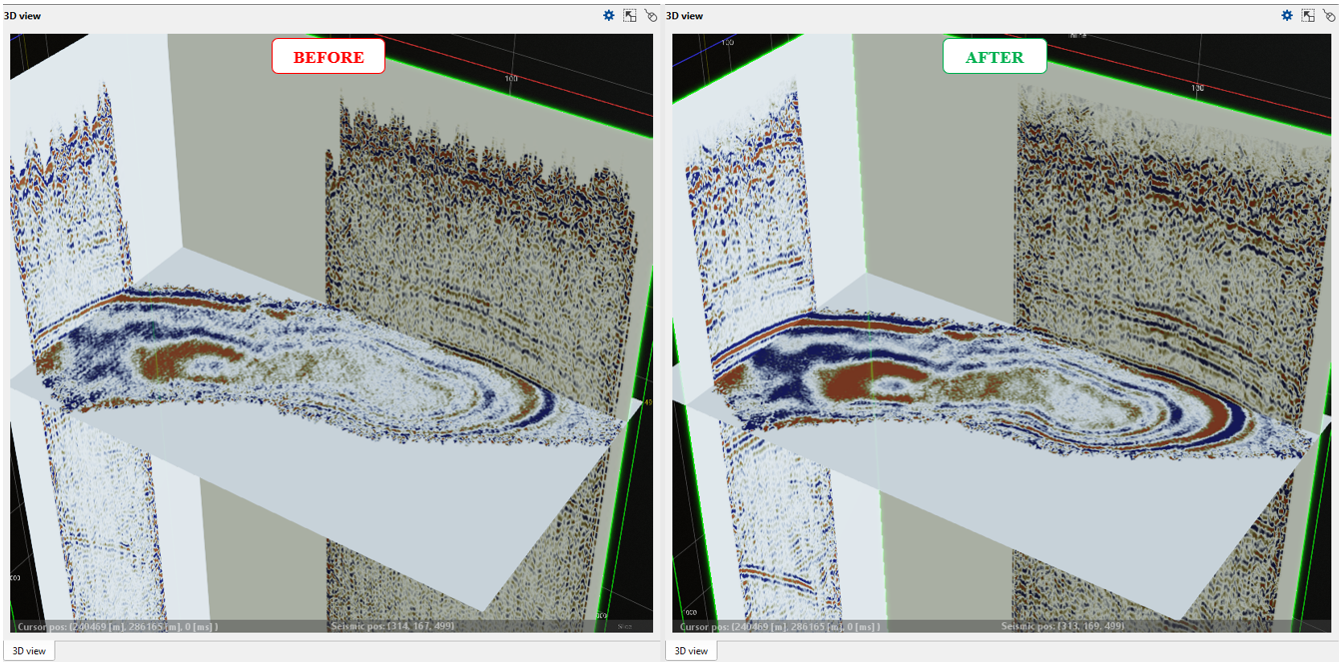Select the bottom-right 3D view tab
This screenshot has height=662, width=1339.
691,651
